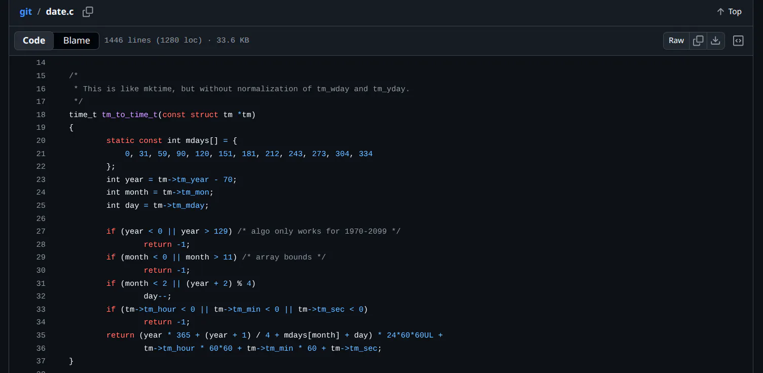Copy file path icon next to date.c
Screen dimensions: 763x373
click(x=88, y=12)
